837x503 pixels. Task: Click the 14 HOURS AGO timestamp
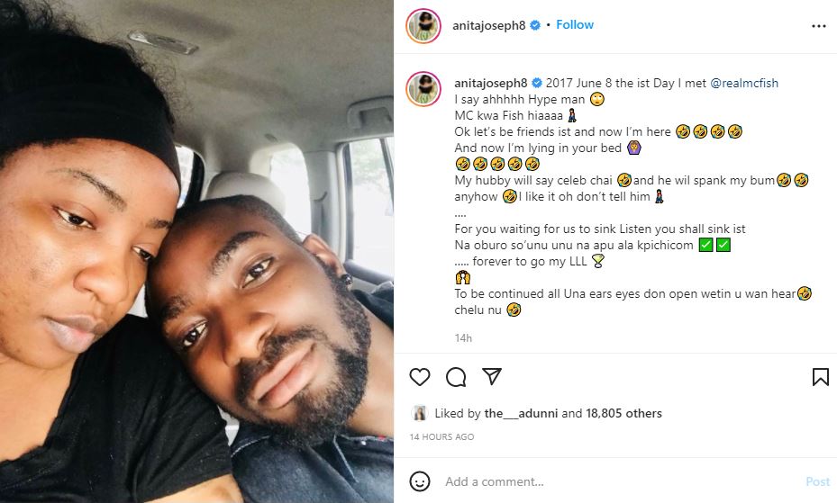[x=441, y=436]
